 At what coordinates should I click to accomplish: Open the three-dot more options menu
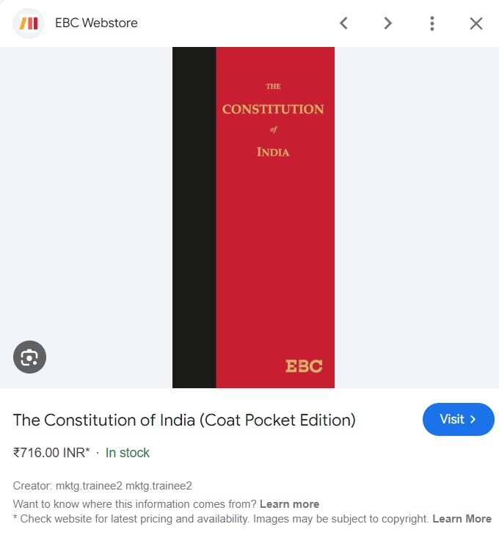pos(432,23)
